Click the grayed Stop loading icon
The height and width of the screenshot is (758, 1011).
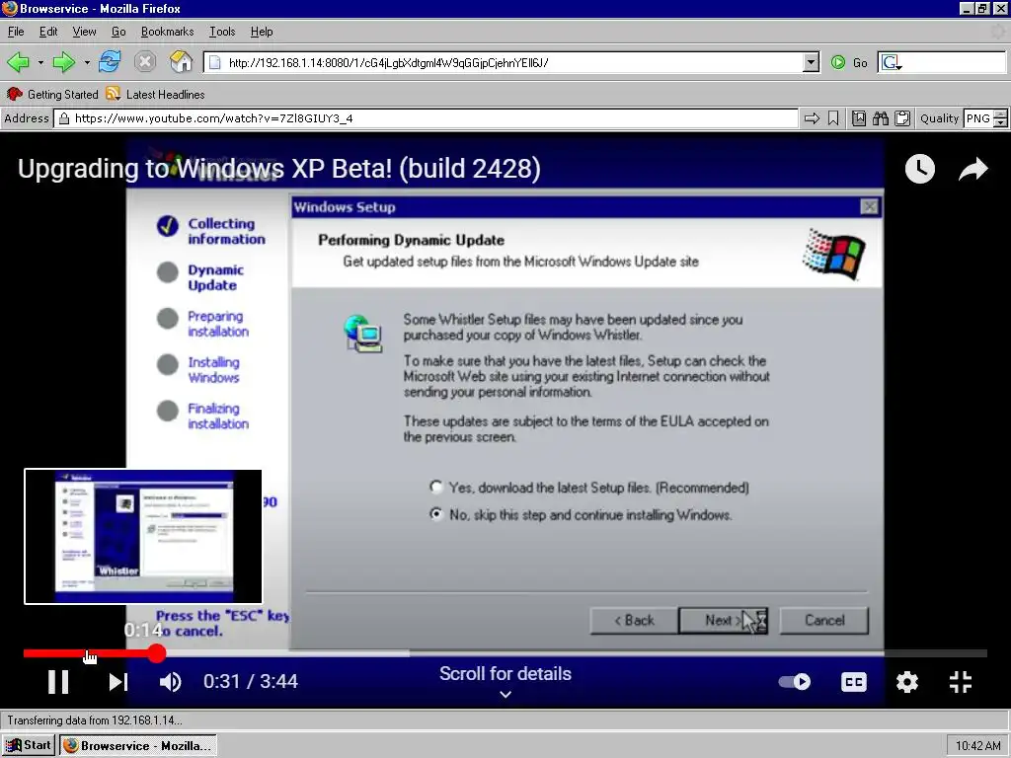[x=145, y=62]
